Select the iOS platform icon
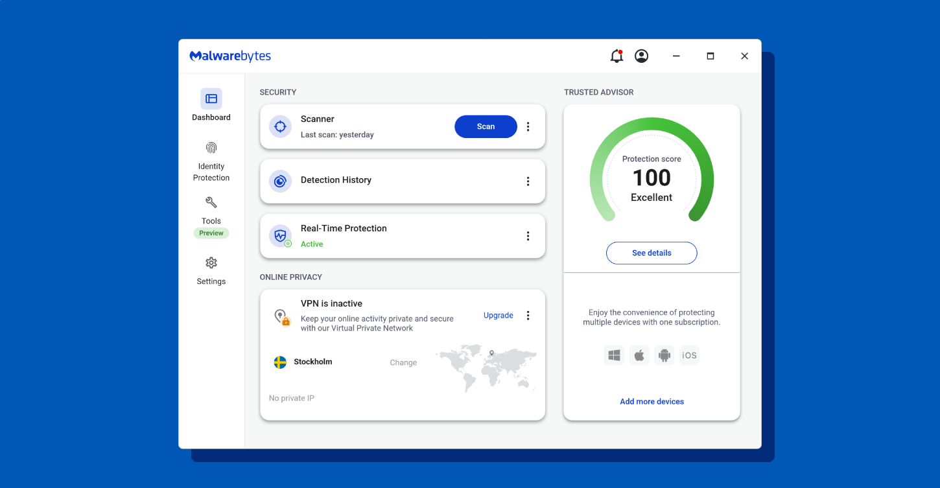This screenshot has height=488, width=940. (688, 355)
